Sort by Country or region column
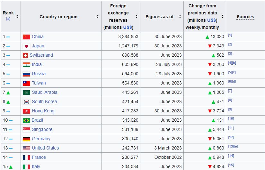This screenshot has height=170, width=265. (x=98, y=17)
